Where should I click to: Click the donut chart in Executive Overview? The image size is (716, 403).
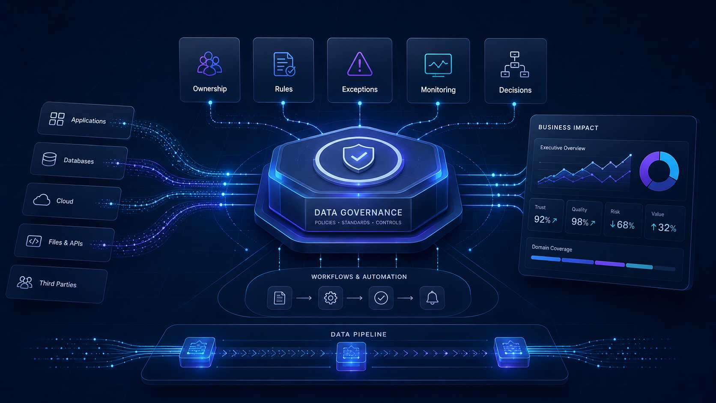coord(659,171)
